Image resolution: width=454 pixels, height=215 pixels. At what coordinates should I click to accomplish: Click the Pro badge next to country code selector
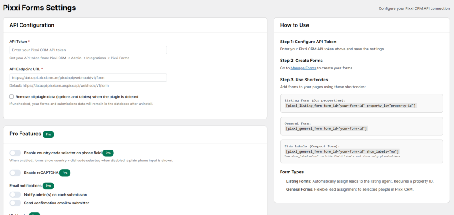coord(108,153)
